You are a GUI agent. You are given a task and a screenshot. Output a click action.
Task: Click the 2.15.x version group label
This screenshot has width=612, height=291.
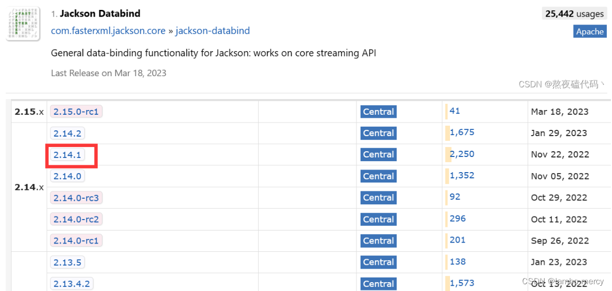pos(29,112)
